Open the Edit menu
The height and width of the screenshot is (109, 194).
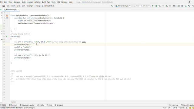pos(6,2)
